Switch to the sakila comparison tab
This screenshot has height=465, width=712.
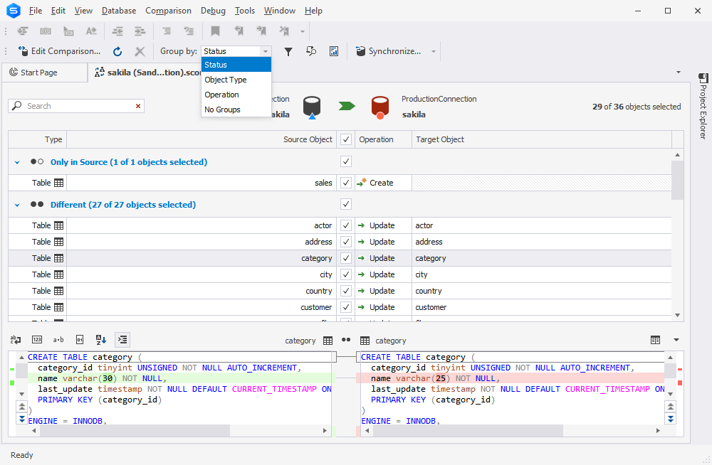tap(147, 72)
